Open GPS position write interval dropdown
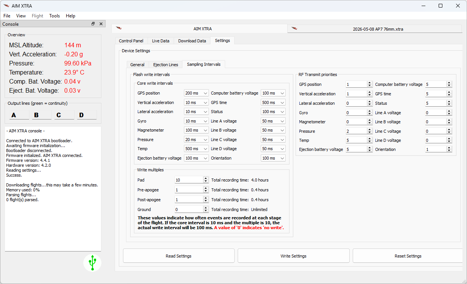This screenshot has height=284, width=467. [x=196, y=93]
